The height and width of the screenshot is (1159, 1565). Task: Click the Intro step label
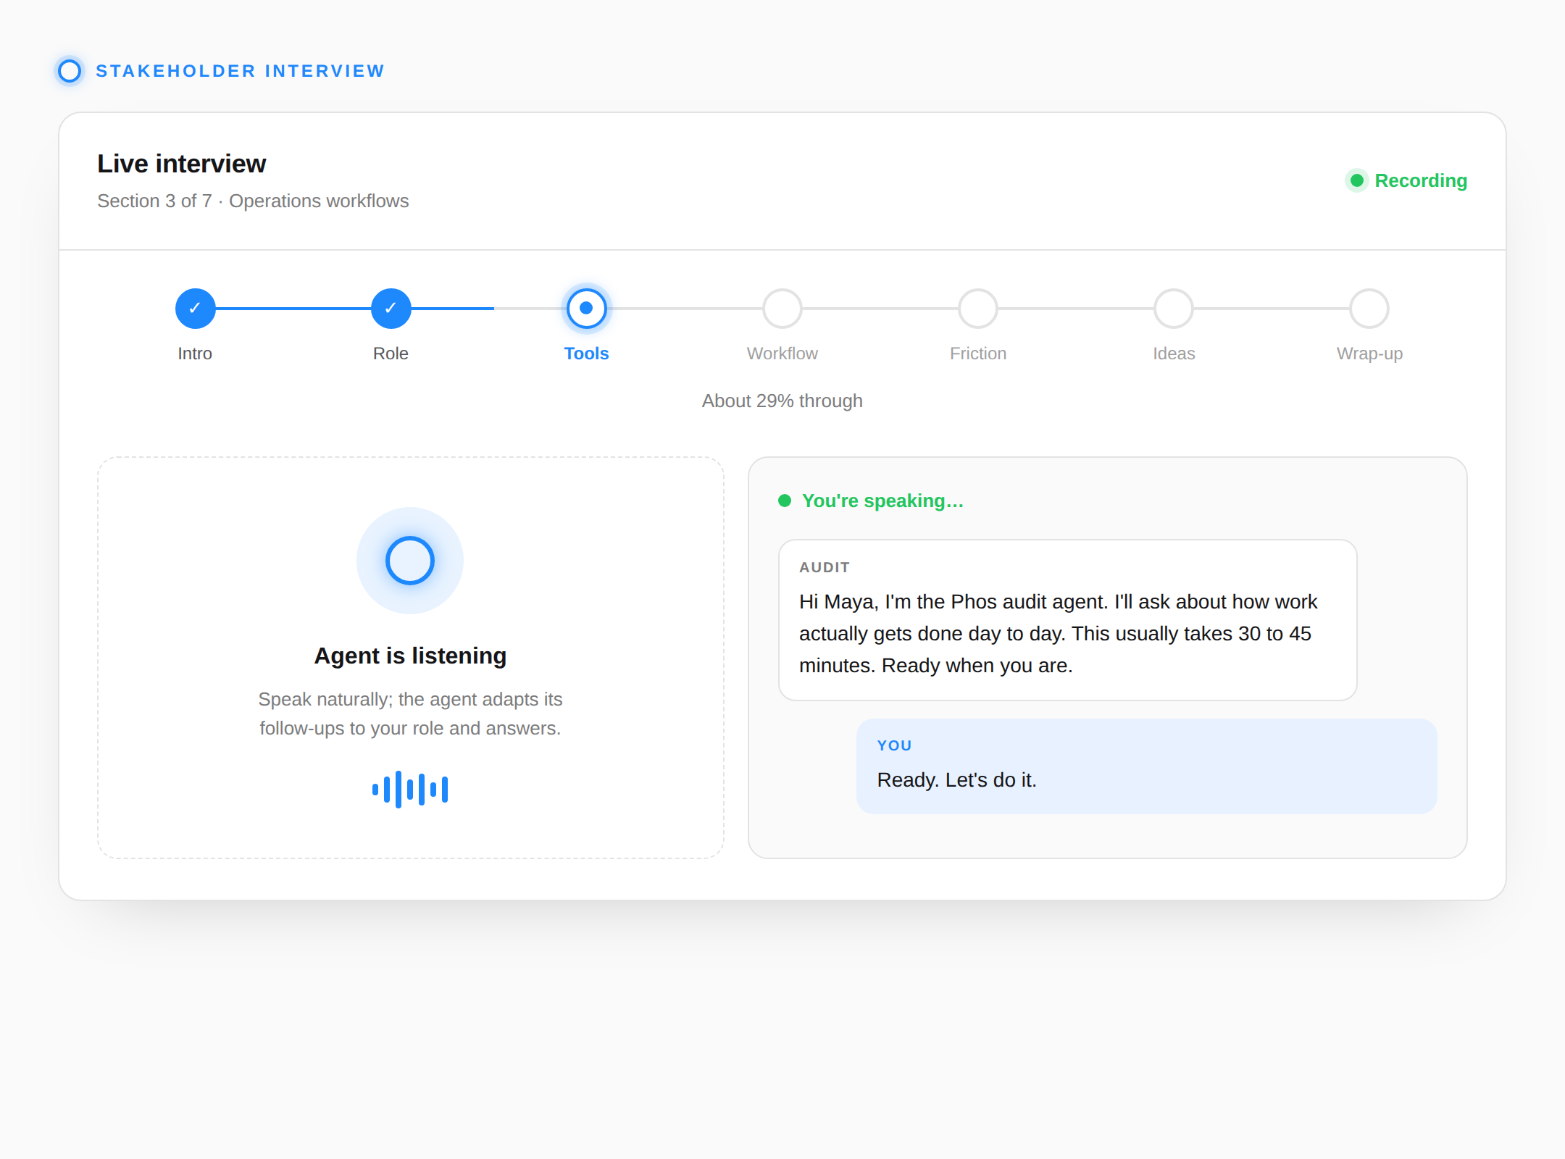click(195, 353)
